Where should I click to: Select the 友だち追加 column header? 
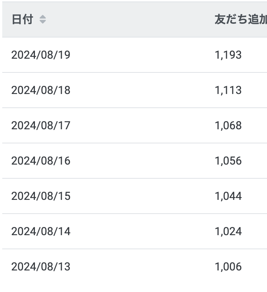point(240,19)
